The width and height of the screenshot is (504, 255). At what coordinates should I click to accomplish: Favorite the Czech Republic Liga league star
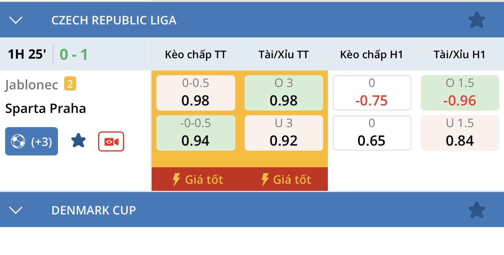(476, 20)
